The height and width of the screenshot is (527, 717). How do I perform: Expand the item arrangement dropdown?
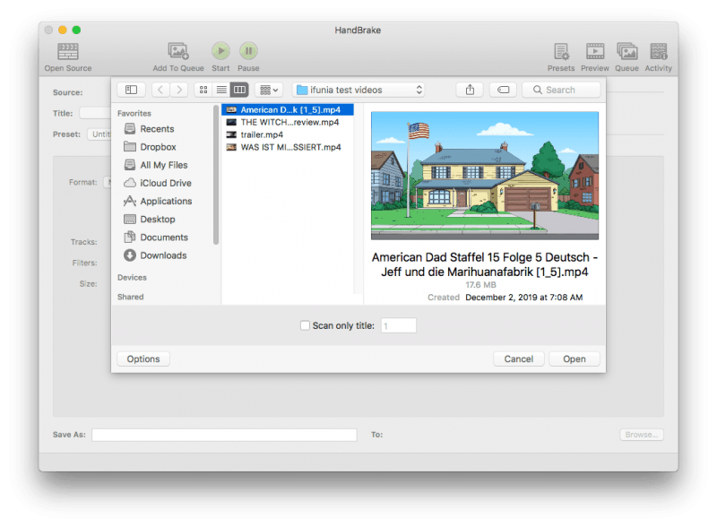(268, 90)
